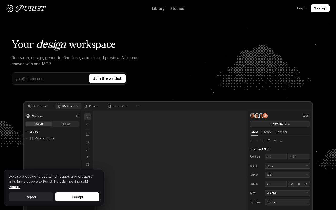Open the Library tab in right panel
Viewport: 336px width, 210px height.
(x=266, y=132)
